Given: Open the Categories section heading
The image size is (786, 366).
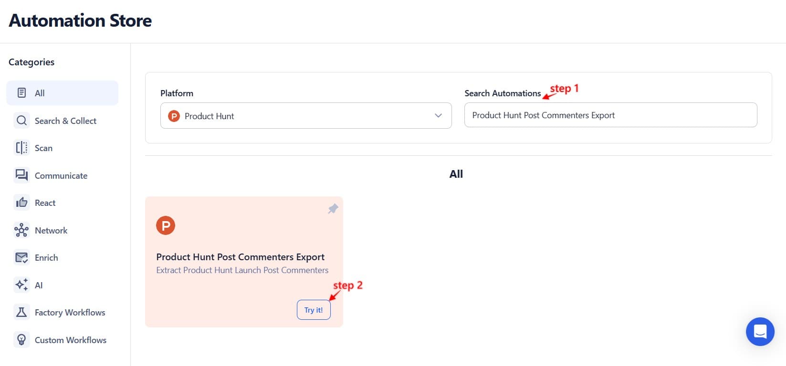Looking at the screenshot, I should 31,62.
